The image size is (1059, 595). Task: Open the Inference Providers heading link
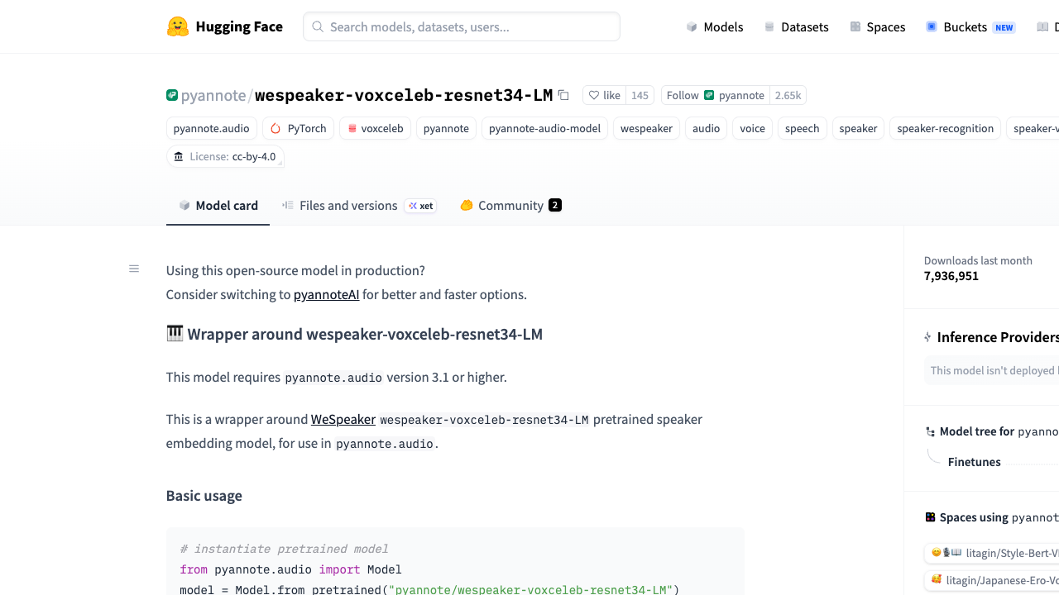coord(998,337)
